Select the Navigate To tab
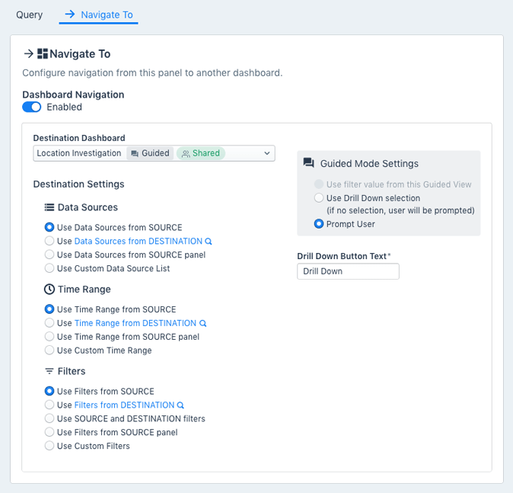This screenshot has height=493, width=513. [x=99, y=14]
